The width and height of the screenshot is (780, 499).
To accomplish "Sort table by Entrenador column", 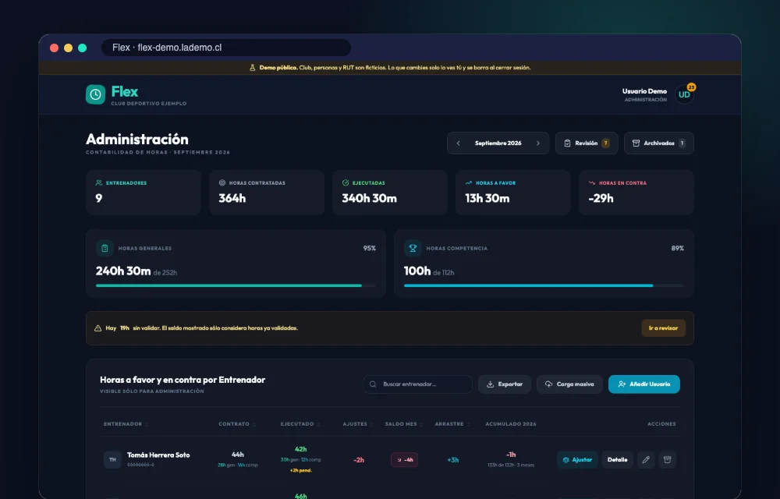I will pyautogui.click(x=126, y=424).
